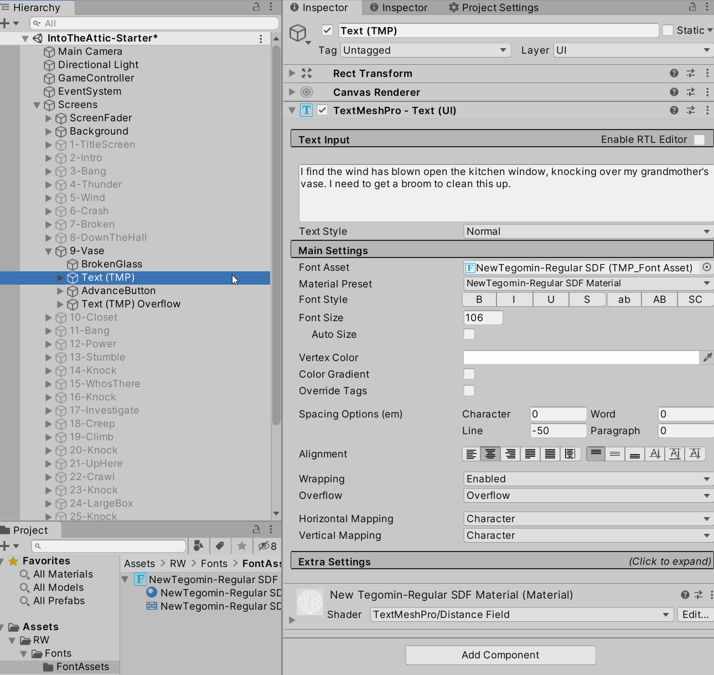Image resolution: width=714 pixels, height=675 pixels.
Task: Click the bold B font style button
Action: [479, 300]
